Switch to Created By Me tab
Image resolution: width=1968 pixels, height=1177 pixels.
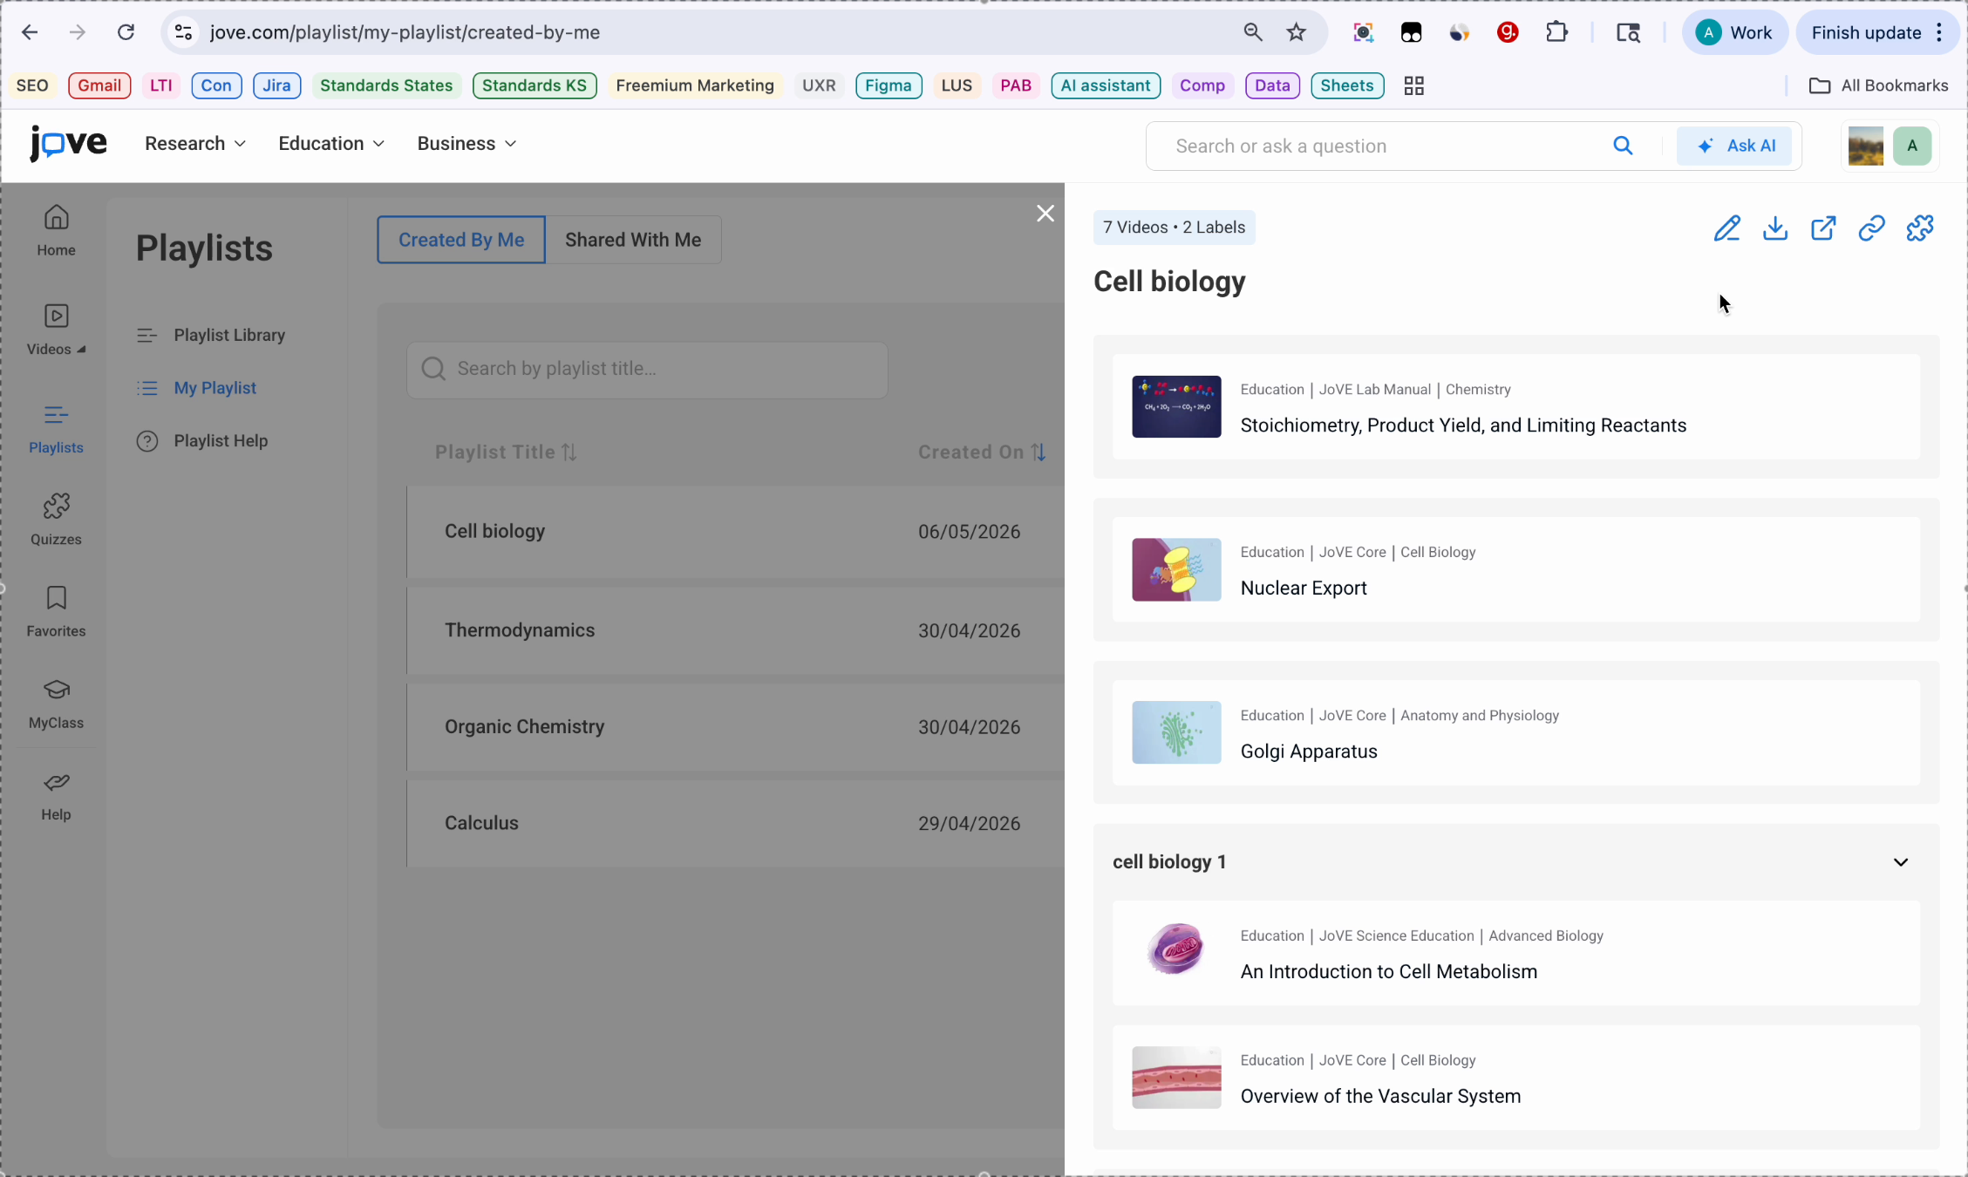(x=461, y=240)
